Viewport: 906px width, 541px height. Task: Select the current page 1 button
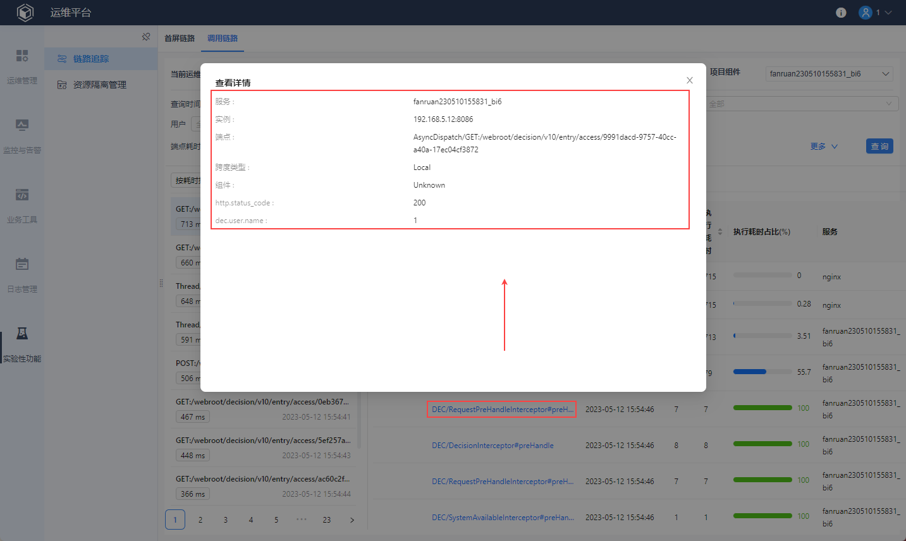coord(175,520)
